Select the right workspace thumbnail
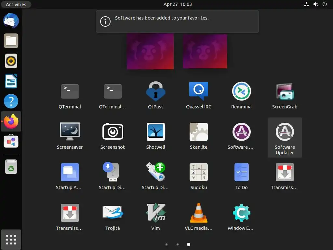 pyautogui.click(x=205, y=51)
